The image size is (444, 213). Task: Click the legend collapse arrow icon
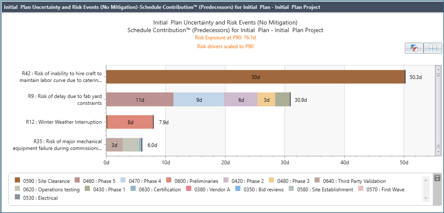click(x=437, y=178)
